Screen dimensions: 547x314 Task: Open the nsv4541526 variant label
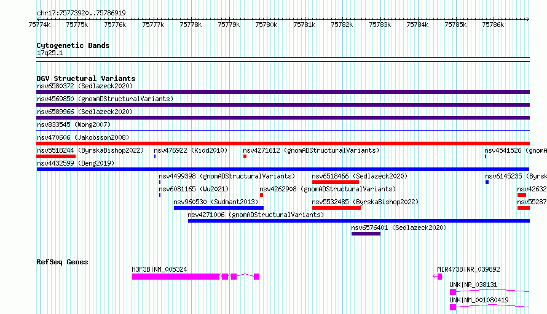[x=516, y=150]
